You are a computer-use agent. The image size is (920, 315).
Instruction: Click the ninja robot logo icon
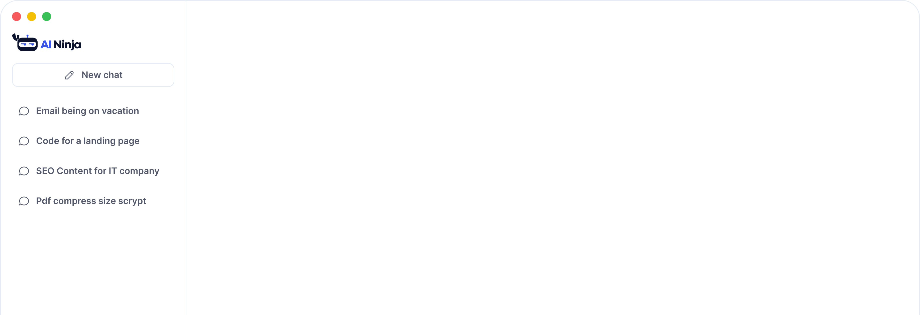click(x=25, y=42)
